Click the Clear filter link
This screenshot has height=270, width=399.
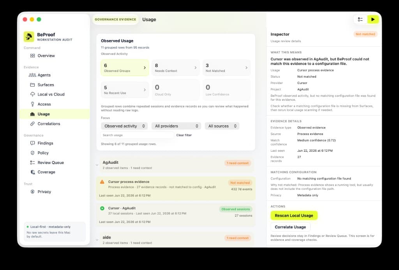pos(184,135)
